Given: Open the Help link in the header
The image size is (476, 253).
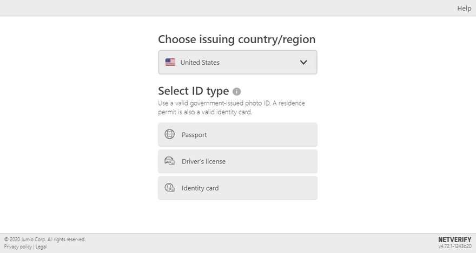Looking at the screenshot, I should pyautogui.click(x=464, y=8).
